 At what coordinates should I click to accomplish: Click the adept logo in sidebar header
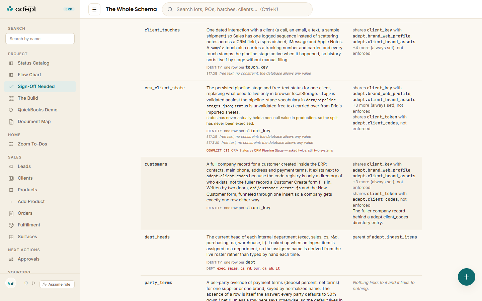[x=21, y=9]
